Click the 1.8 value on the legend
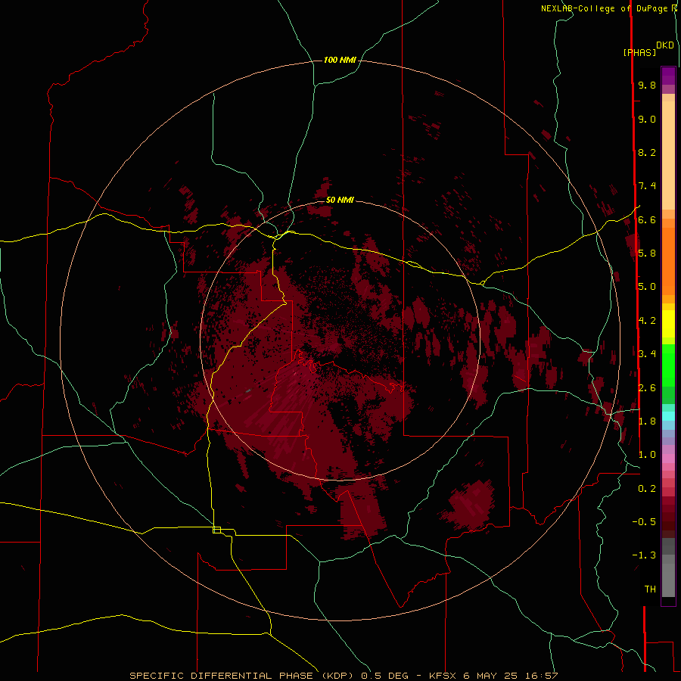This screenshot has width=681, height=681. pyautogui.click(x=647, y=421)
